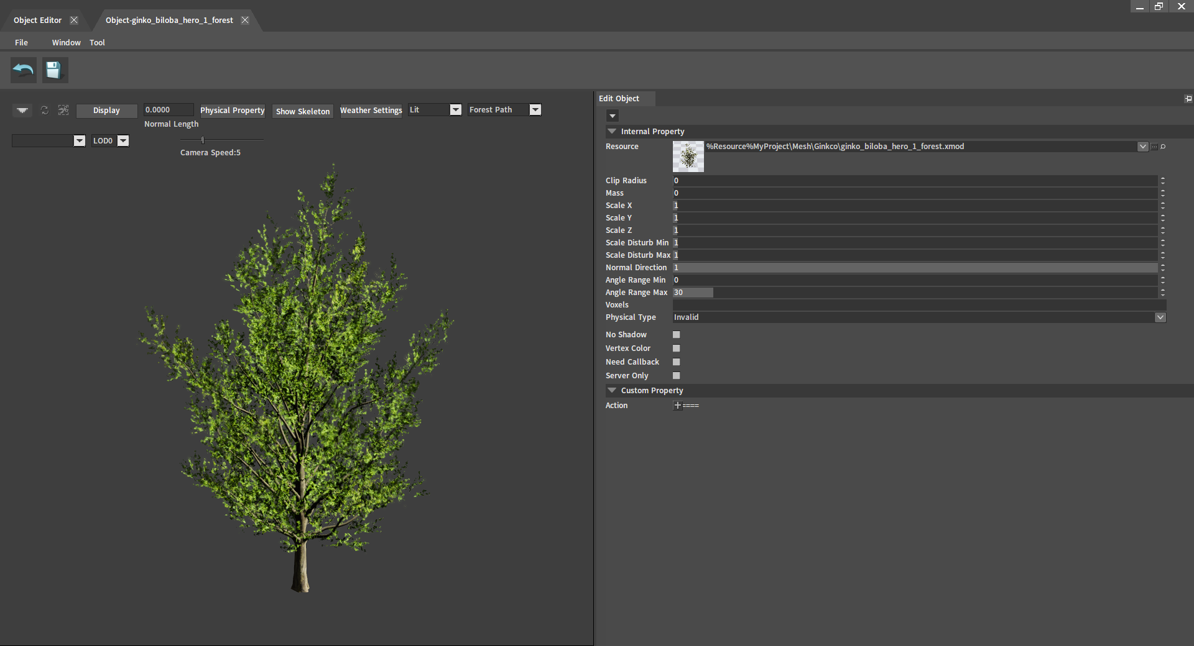Click the save floppy disk icon

[55, 70]
